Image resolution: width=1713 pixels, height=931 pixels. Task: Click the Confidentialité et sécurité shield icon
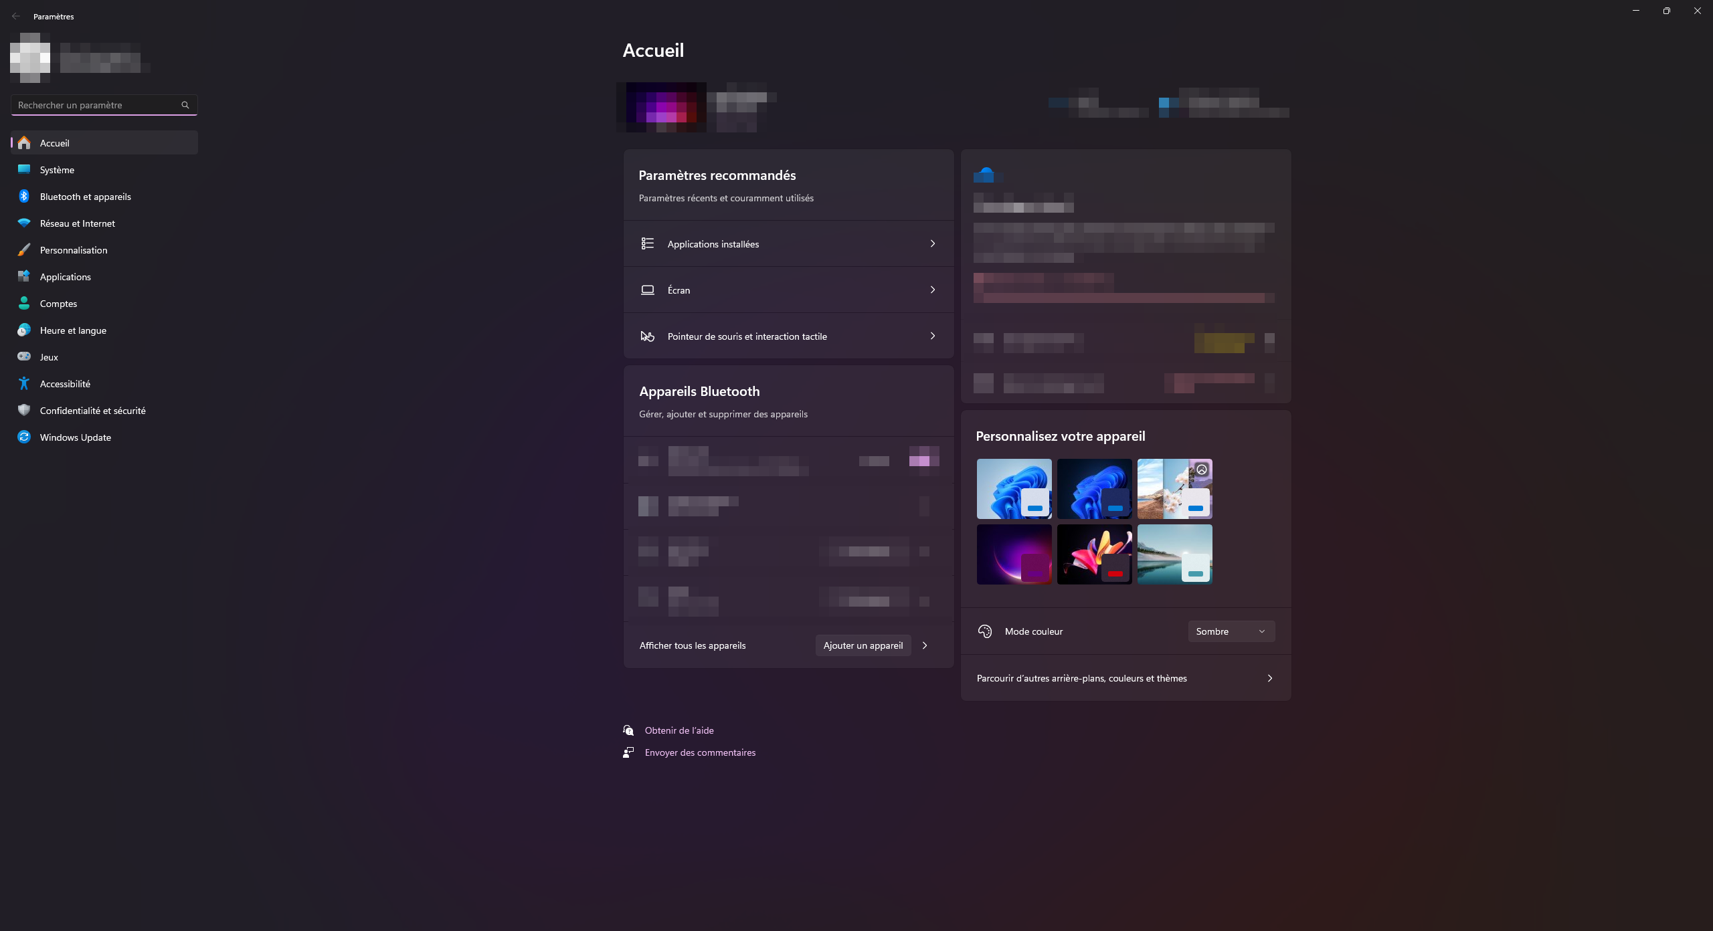pos(24,411)
